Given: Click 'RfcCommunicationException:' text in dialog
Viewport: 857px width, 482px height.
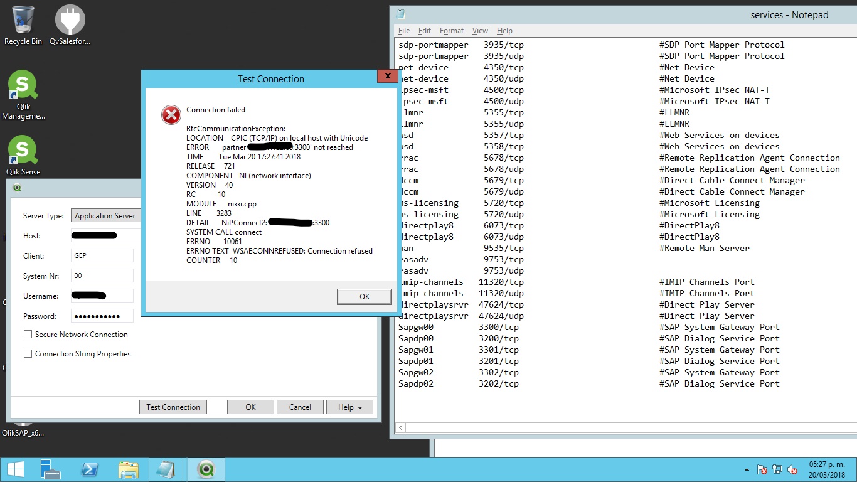Looking at the screenshot, I should pos(235,129).
